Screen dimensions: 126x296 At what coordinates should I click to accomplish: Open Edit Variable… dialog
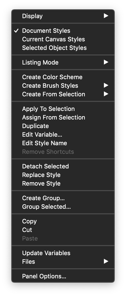point(63,135)
